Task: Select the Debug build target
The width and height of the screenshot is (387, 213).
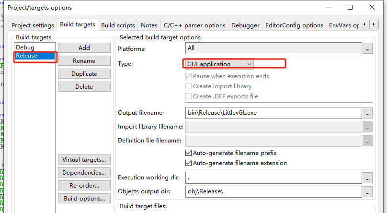Action: coord(34,47)
